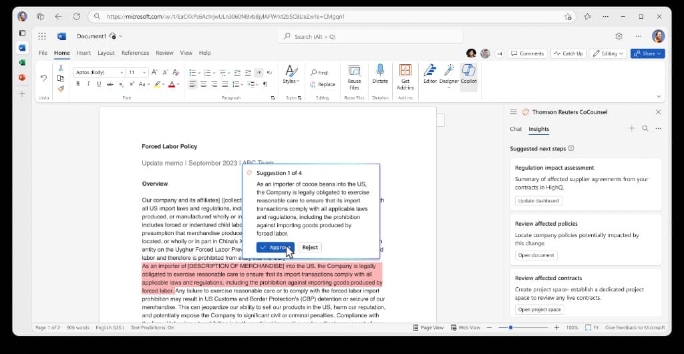Click the Cut scissors icon
Screen dimensions: 684x354
[61, 67]
